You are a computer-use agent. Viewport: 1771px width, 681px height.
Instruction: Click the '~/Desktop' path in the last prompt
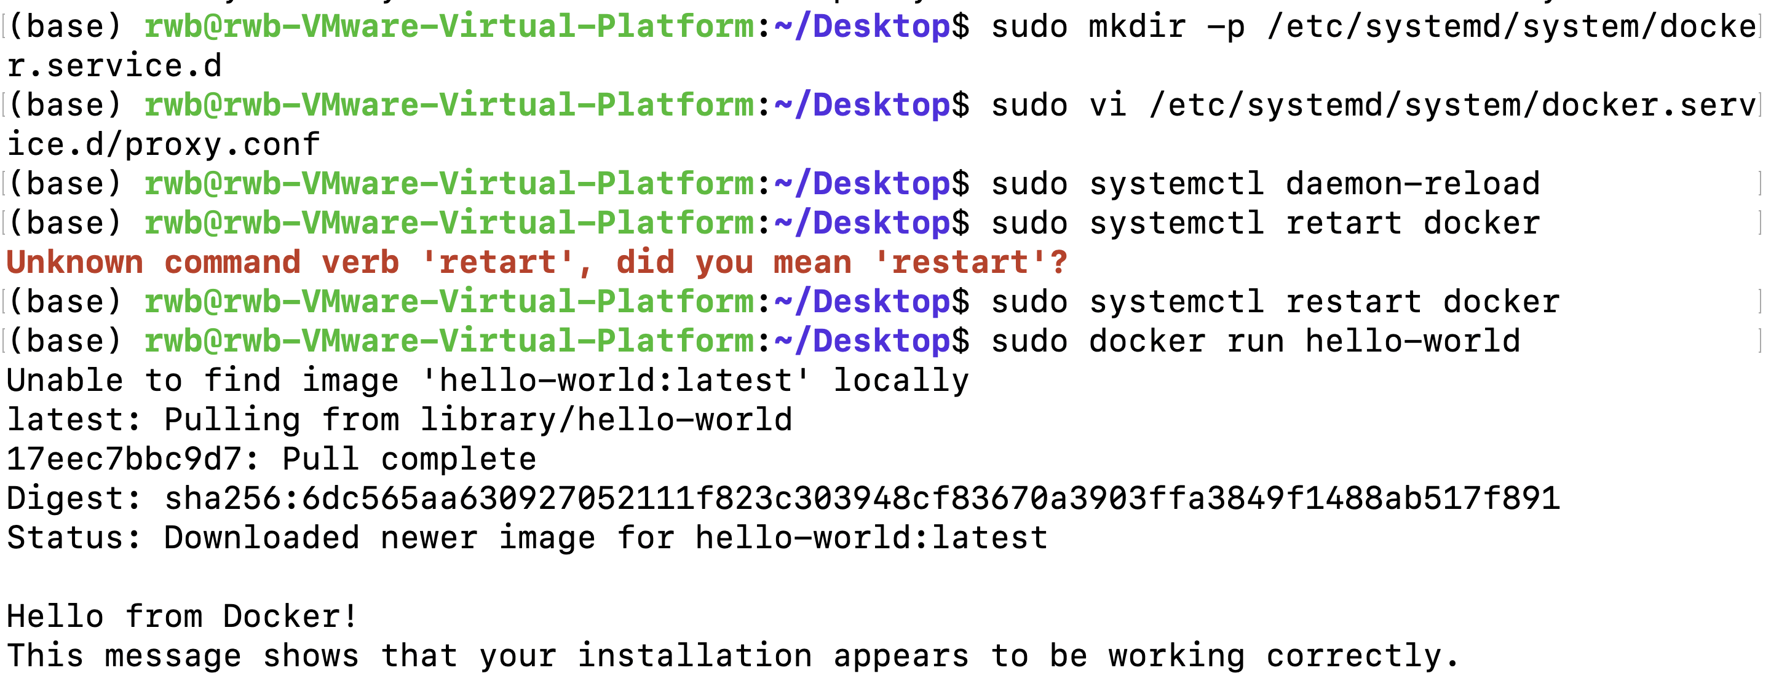pos(862,342)
